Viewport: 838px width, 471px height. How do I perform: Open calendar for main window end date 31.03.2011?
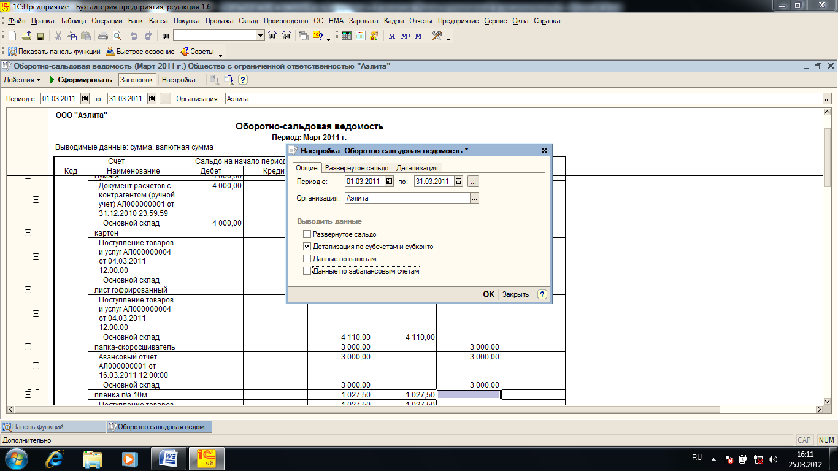(x=152, y=98)
